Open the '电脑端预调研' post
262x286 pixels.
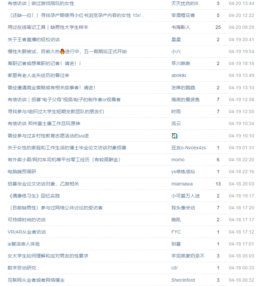tap(22, 172)
